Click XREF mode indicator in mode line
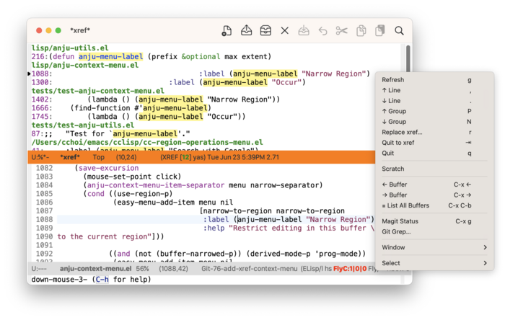Viewport: 505px width, 320px height. tap(170, 157)
